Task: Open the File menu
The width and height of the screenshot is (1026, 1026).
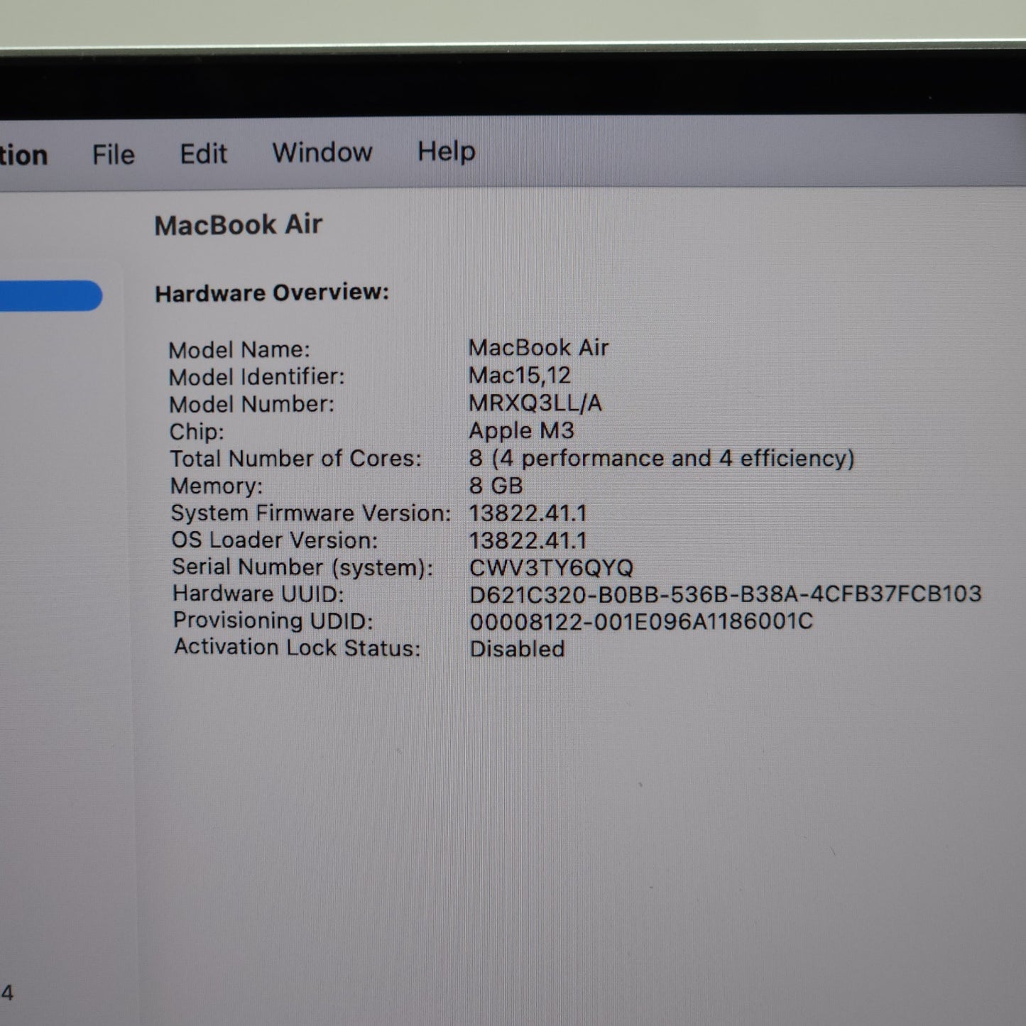Action: click(113, 154)
